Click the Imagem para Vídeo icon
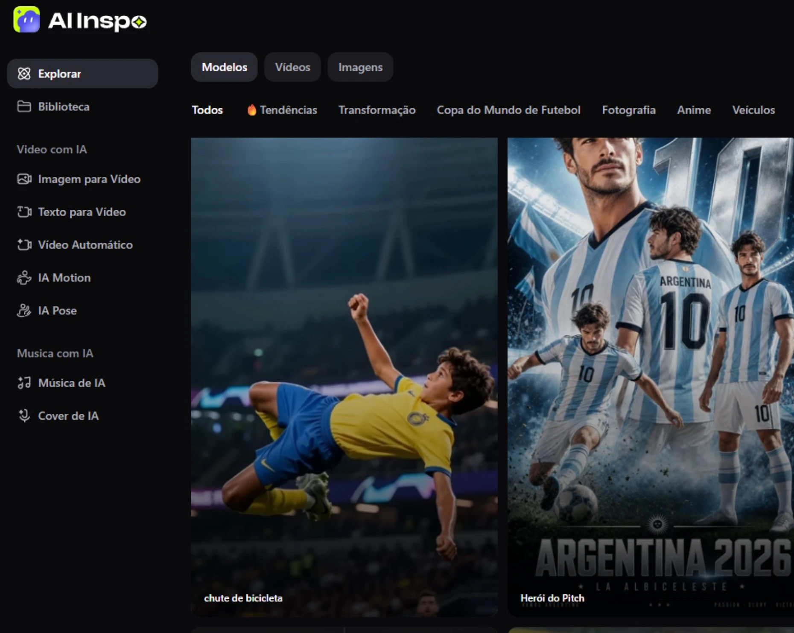 [24, 179]
